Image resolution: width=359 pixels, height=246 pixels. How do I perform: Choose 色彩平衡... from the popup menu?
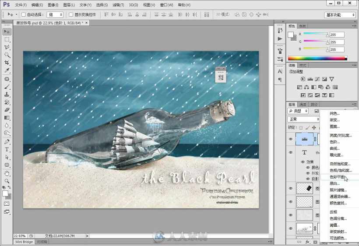337,177
